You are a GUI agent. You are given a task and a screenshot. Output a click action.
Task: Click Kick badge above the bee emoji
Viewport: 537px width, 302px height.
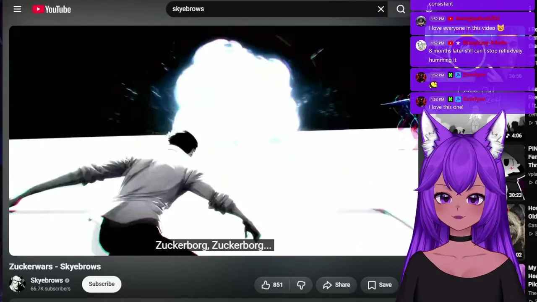451,75
